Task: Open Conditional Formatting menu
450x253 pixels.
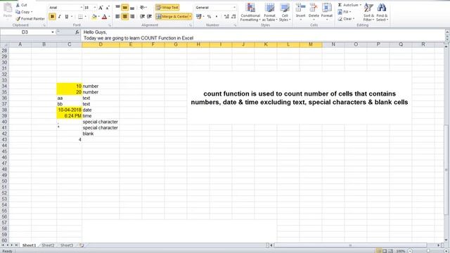Action: point(250,12)
